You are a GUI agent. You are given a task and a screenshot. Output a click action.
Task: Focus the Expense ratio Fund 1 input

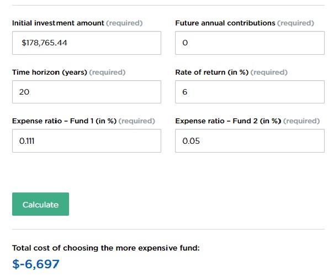tap(87, 140)
